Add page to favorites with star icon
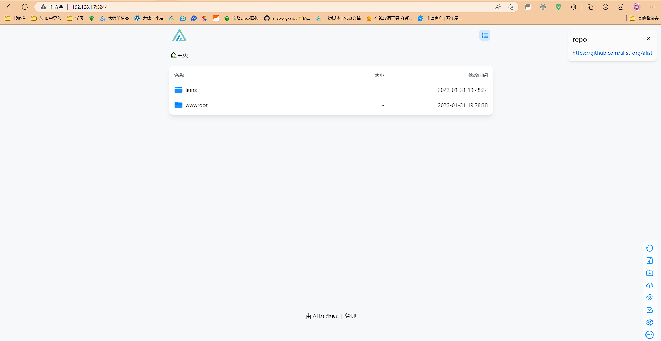 point(510,7)
